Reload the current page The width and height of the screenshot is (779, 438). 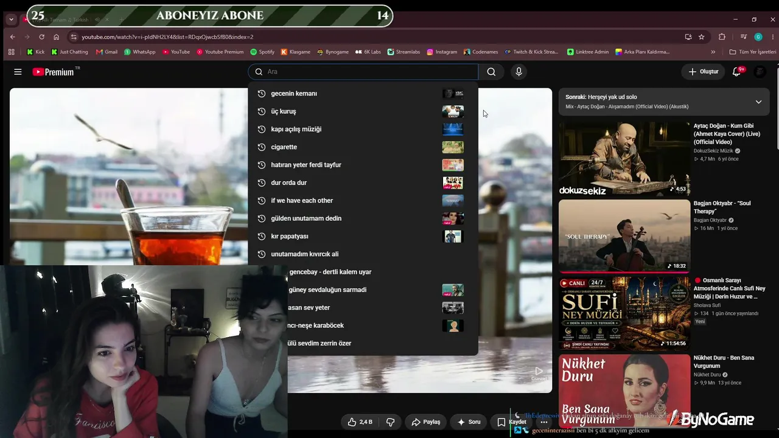[41, 36]
